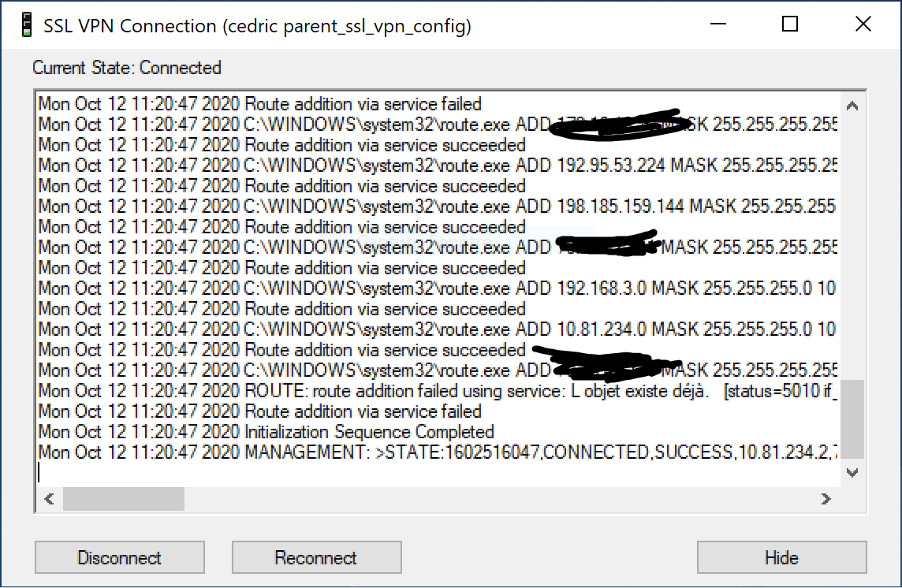Click the horizontal scroll right arrow

[x=826, y=499]
